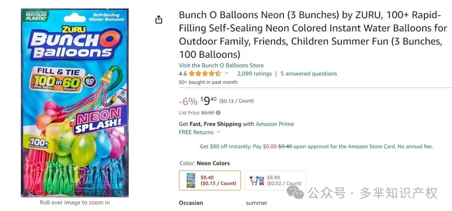The image size is (452, 211).
Task: Click the WeChat logo watermark icon
Action: [298, 193]
